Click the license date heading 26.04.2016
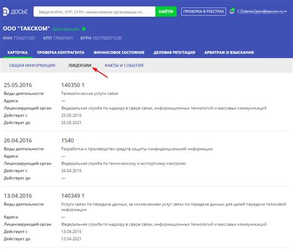The height and width of the screenshot is (250, 293). point(18,141)
